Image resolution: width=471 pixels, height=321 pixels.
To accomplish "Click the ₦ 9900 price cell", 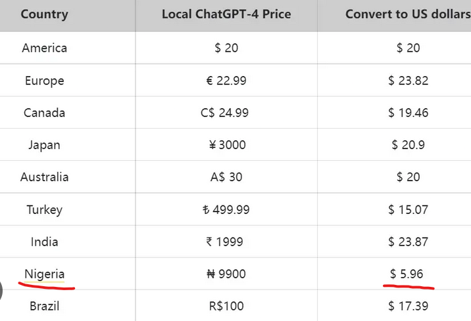I will (x=226, y=274).
